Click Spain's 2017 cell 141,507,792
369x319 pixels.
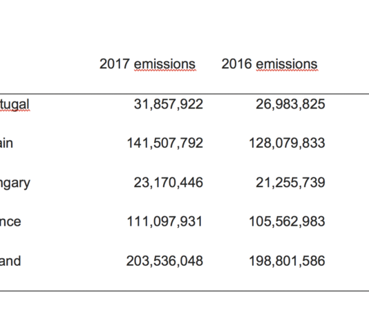coord(164,143)
